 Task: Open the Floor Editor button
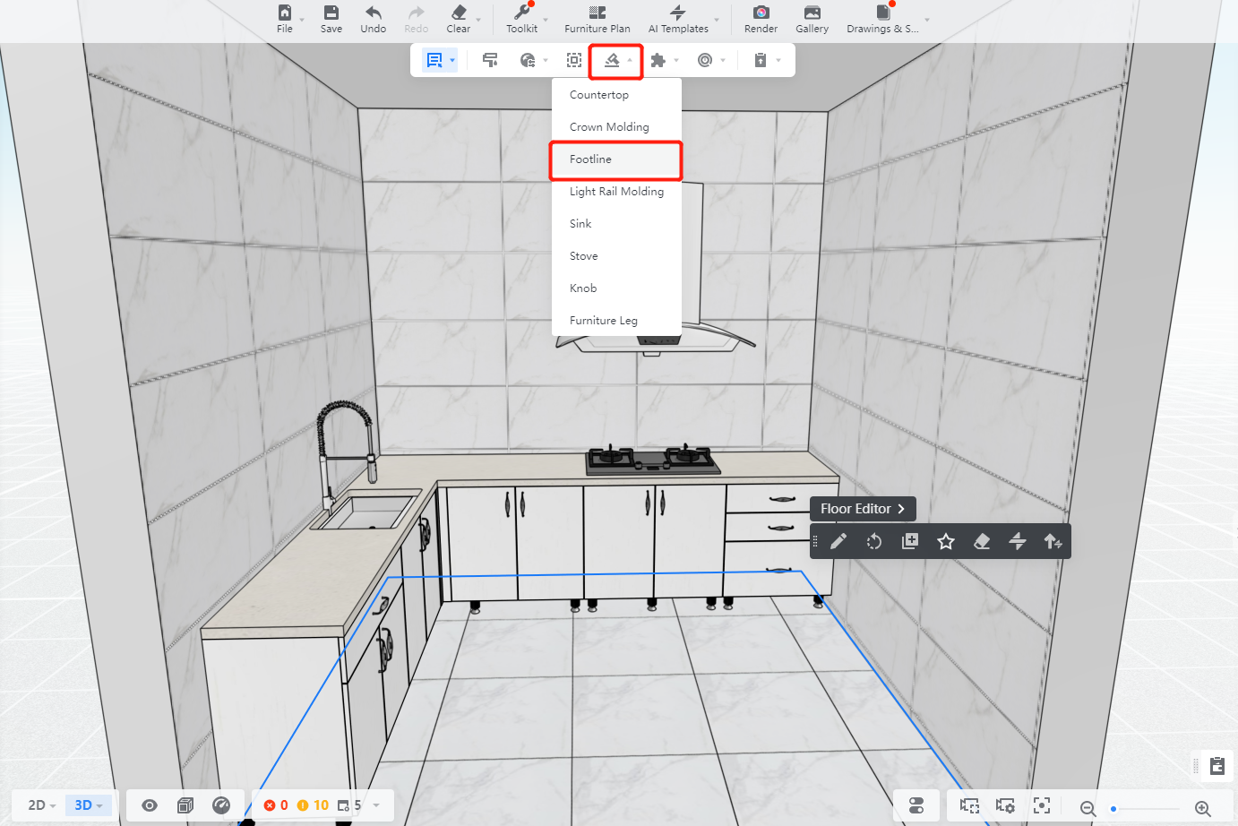862,509
